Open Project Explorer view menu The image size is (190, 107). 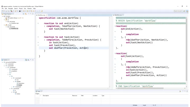[29, 14]
